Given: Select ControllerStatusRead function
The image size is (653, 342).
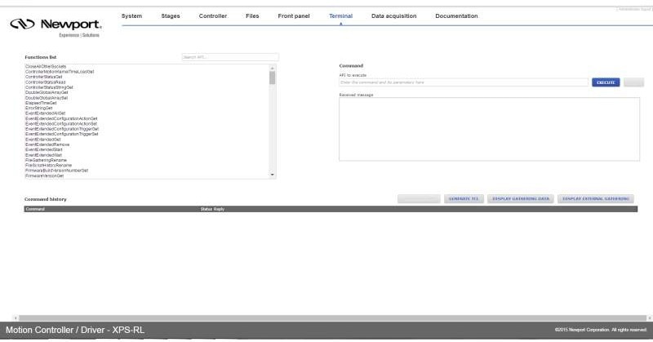Looking at the screenshot, I should [46, 82].
